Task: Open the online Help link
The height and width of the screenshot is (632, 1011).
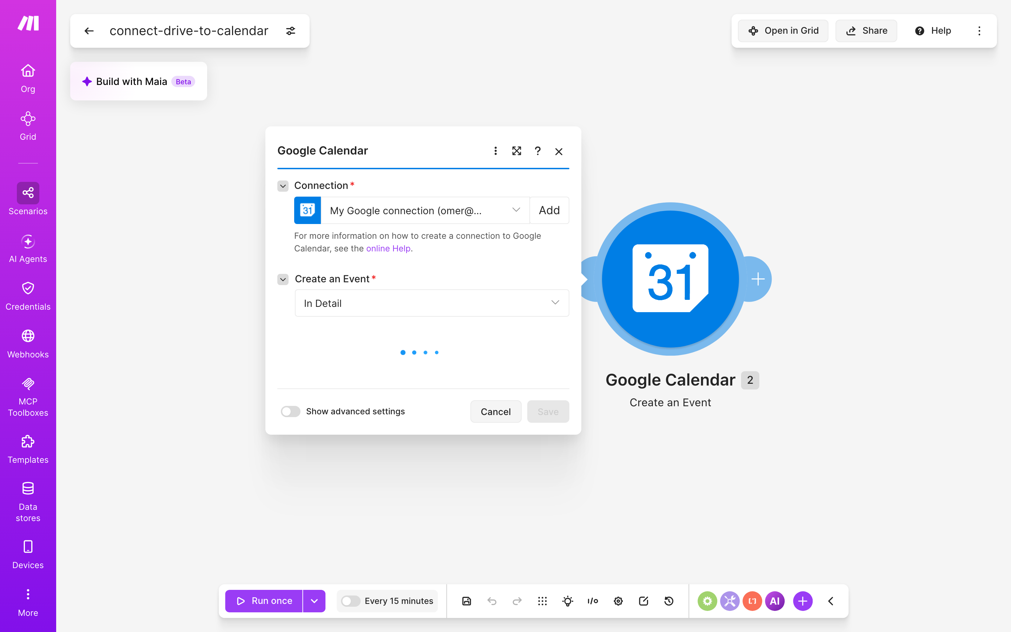Action: (388, 248)
